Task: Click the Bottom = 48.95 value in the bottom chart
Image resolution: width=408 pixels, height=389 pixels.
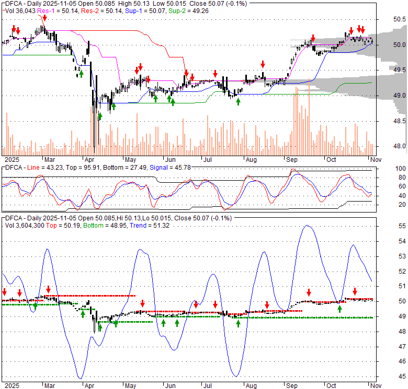Action: (x=105, y=226)
